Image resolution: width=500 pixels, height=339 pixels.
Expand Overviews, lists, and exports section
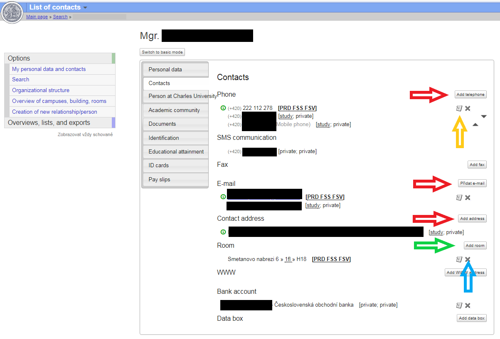point(60,122)
